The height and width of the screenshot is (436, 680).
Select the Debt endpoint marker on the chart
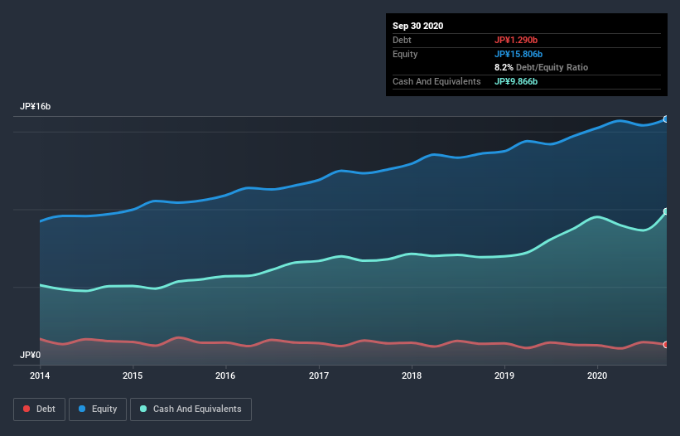tap(666, 345)
